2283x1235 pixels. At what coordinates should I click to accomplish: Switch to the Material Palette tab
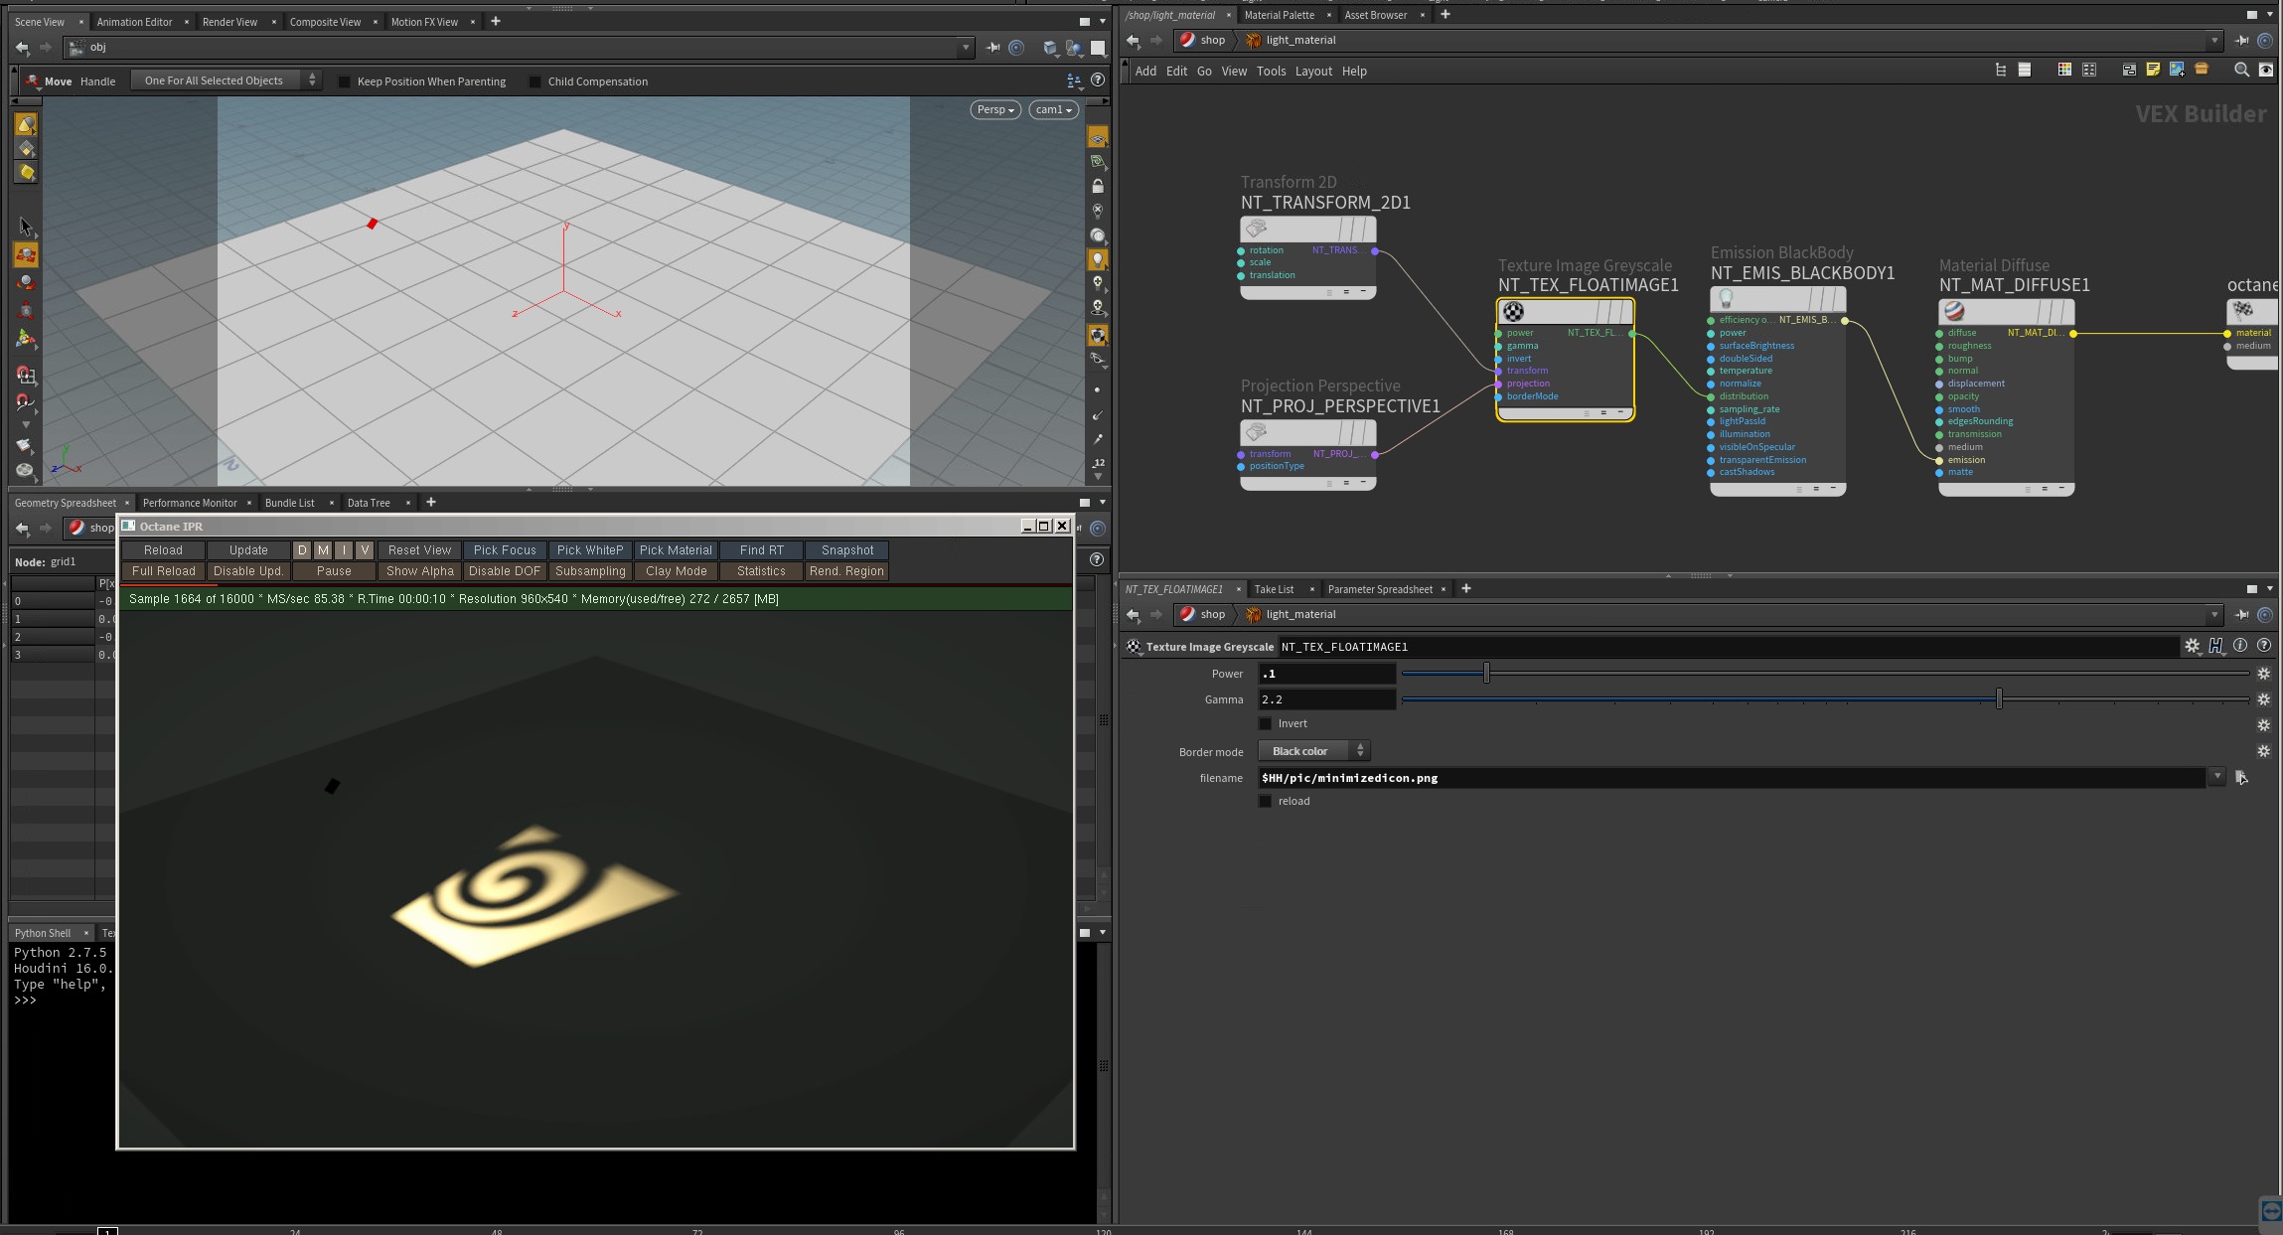coord(1279,15)
